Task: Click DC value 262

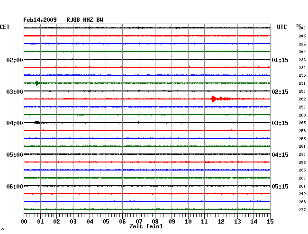Action: coord(302,99)
